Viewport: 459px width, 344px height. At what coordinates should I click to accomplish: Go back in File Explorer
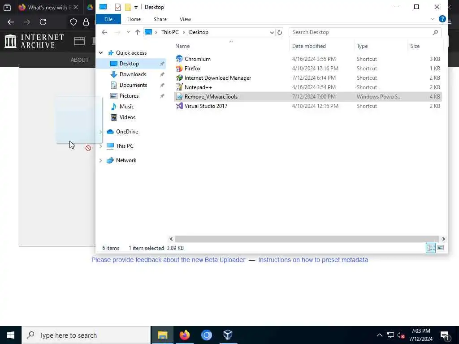[x=104, y=32]
